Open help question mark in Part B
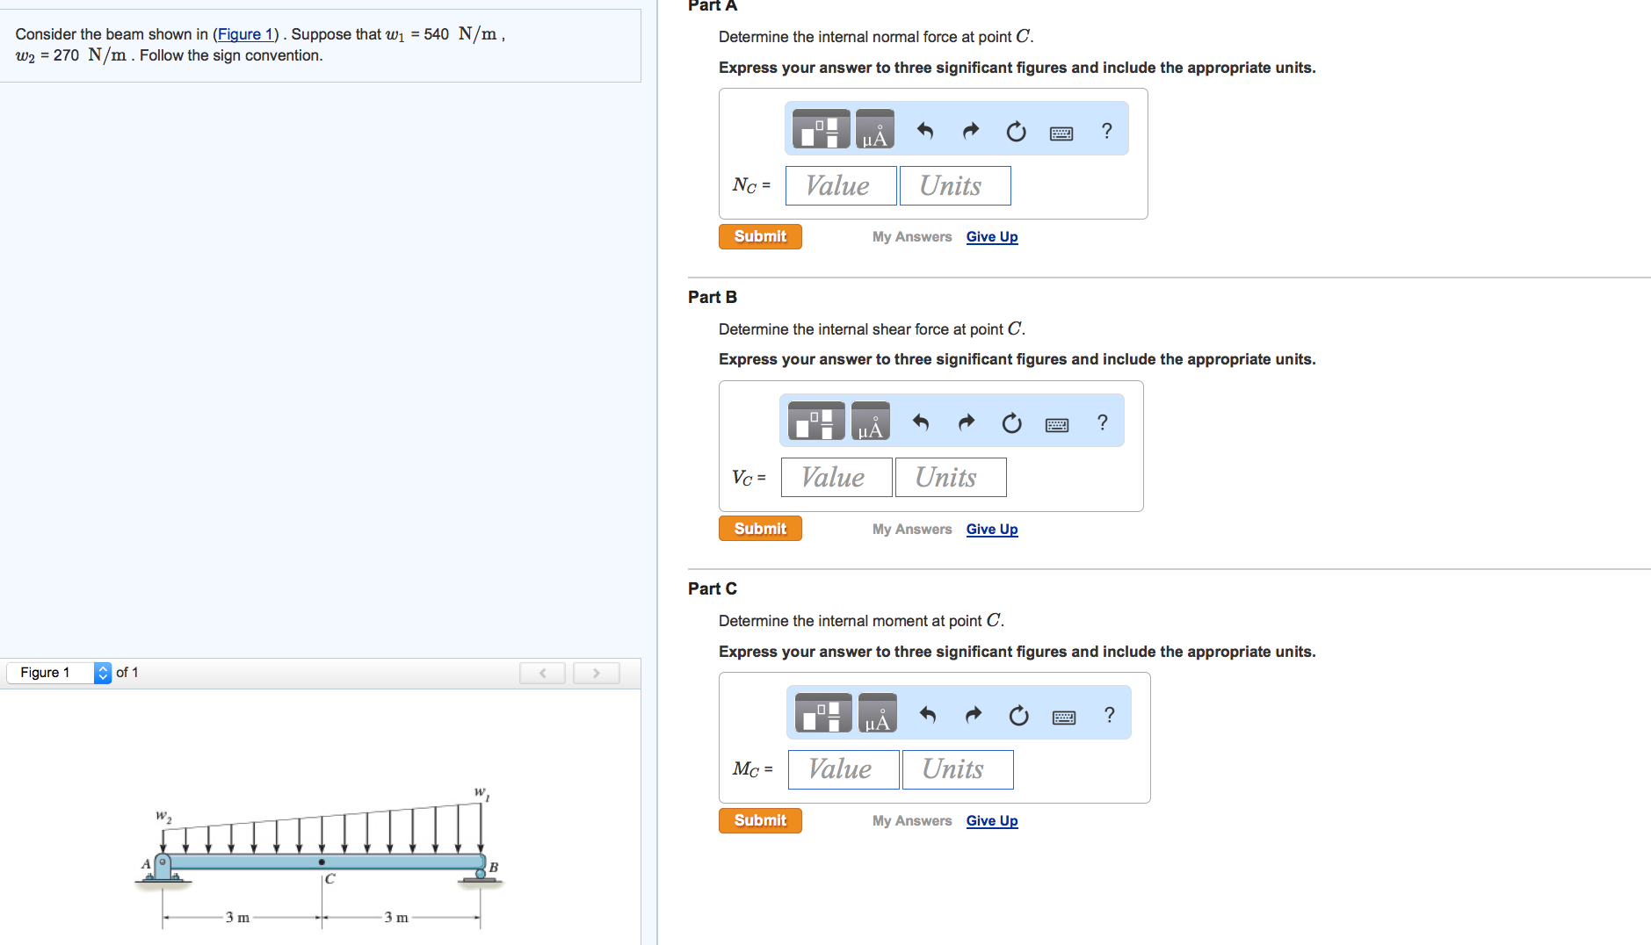 [x=1103, y=422]
